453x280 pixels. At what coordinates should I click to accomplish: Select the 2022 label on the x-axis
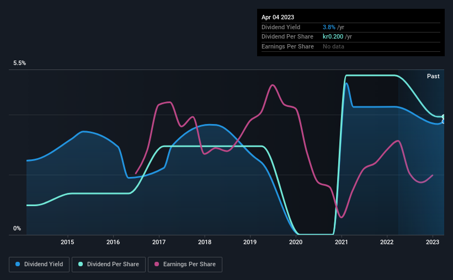(387, 242)
